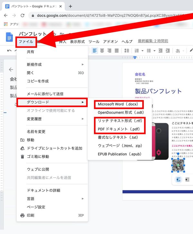
Task: Open the ファイル menu
Action: coord(26,41)
